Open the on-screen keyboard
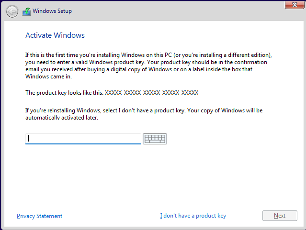Screen dimensions: 306x230 pyautogui.click(x=155, y=139)
